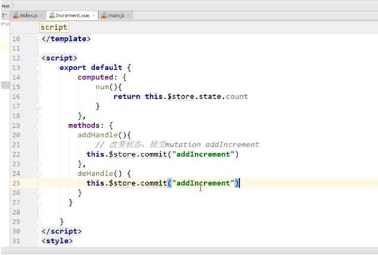Click 'state' on line 16
The image size is (378, 255).
point(210,96)
